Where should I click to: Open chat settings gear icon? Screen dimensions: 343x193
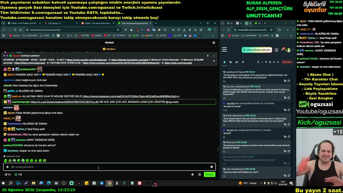tap(192, 175)
